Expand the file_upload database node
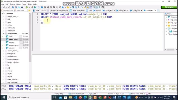 [x=4, y=54]
